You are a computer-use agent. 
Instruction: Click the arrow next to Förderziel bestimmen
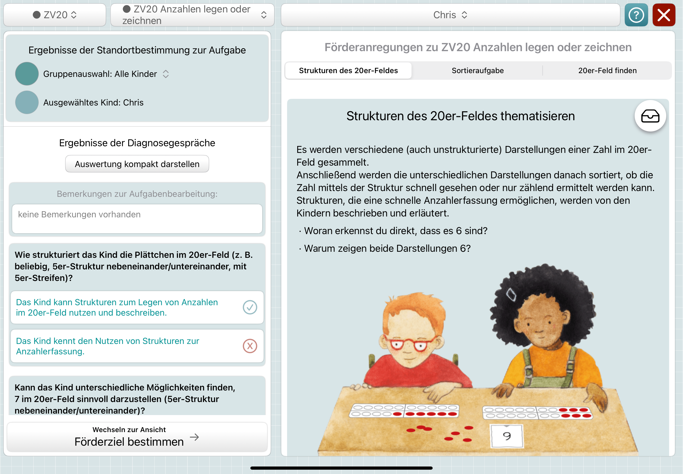(194, 437)
